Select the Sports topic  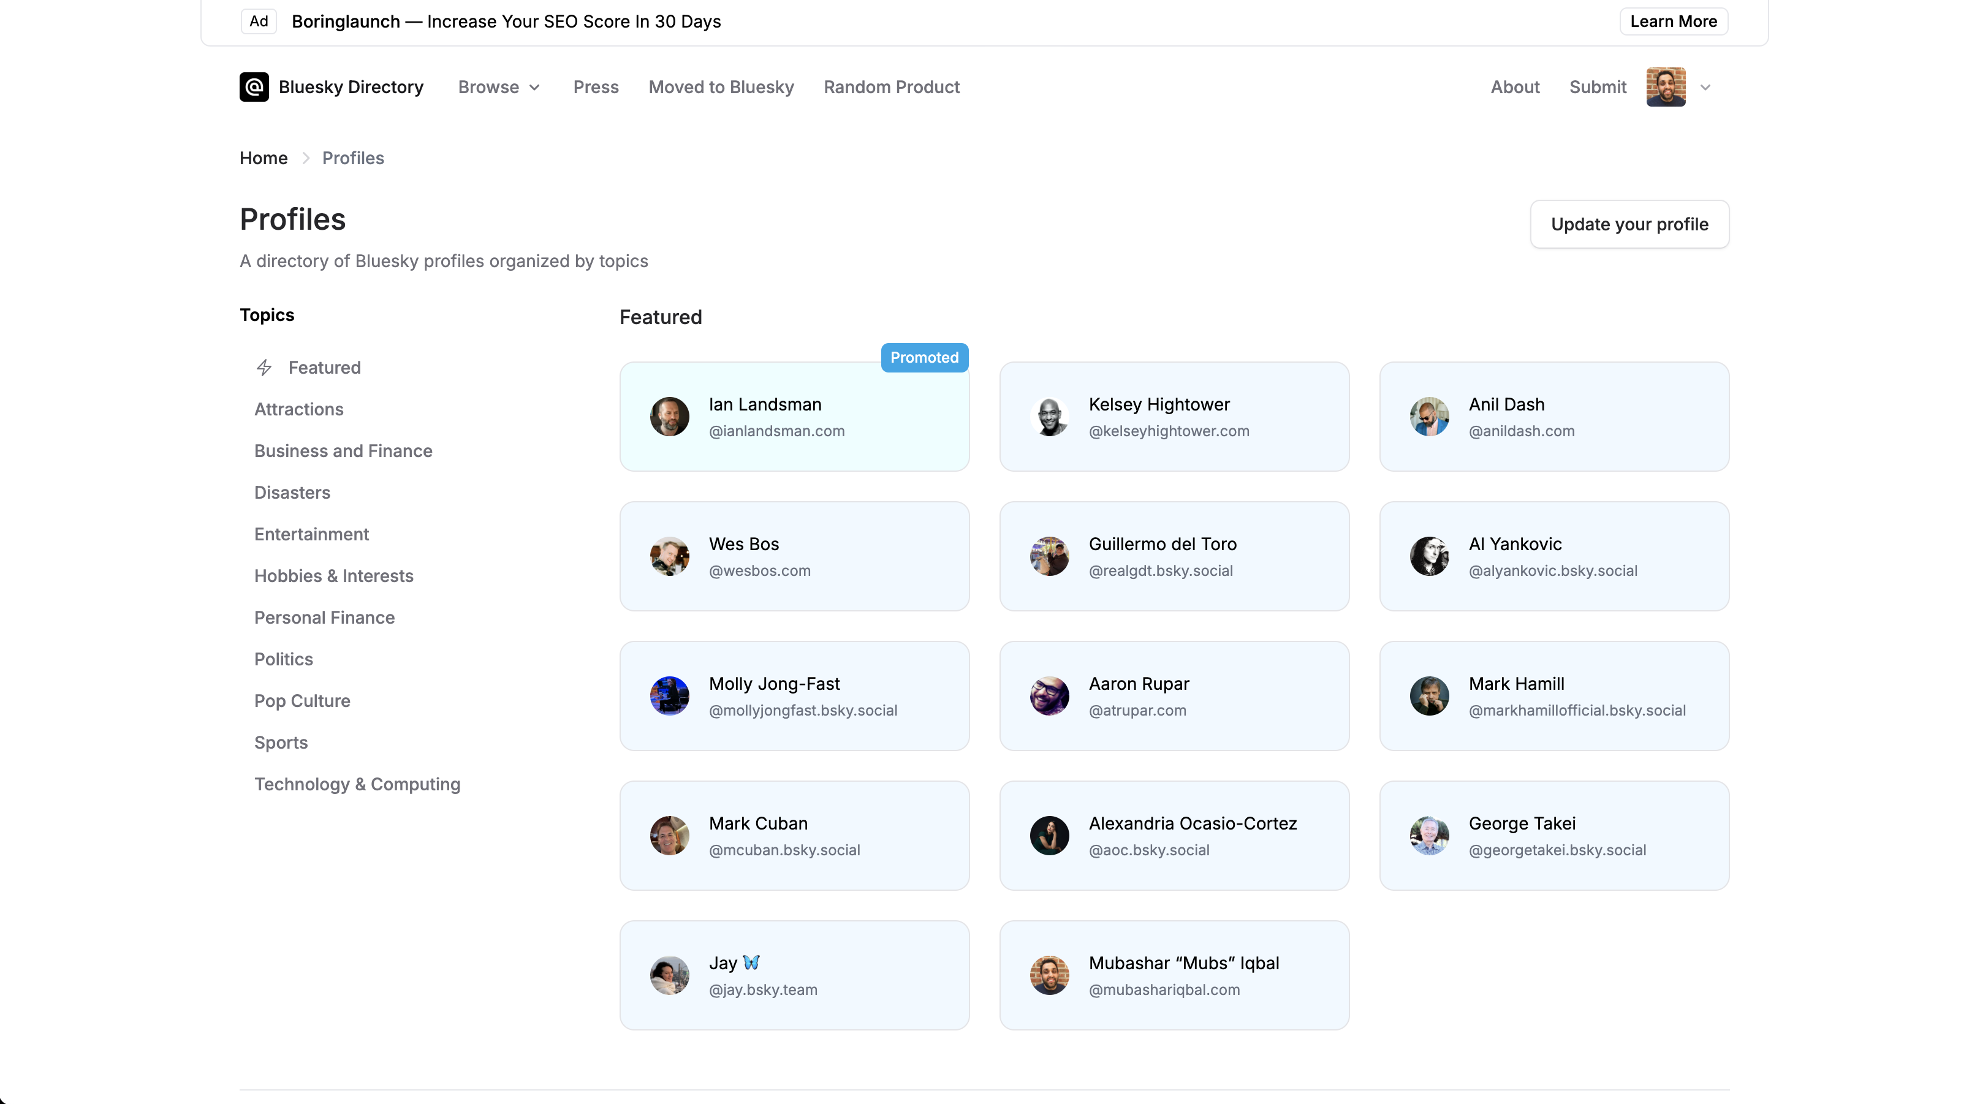point(281,743)
